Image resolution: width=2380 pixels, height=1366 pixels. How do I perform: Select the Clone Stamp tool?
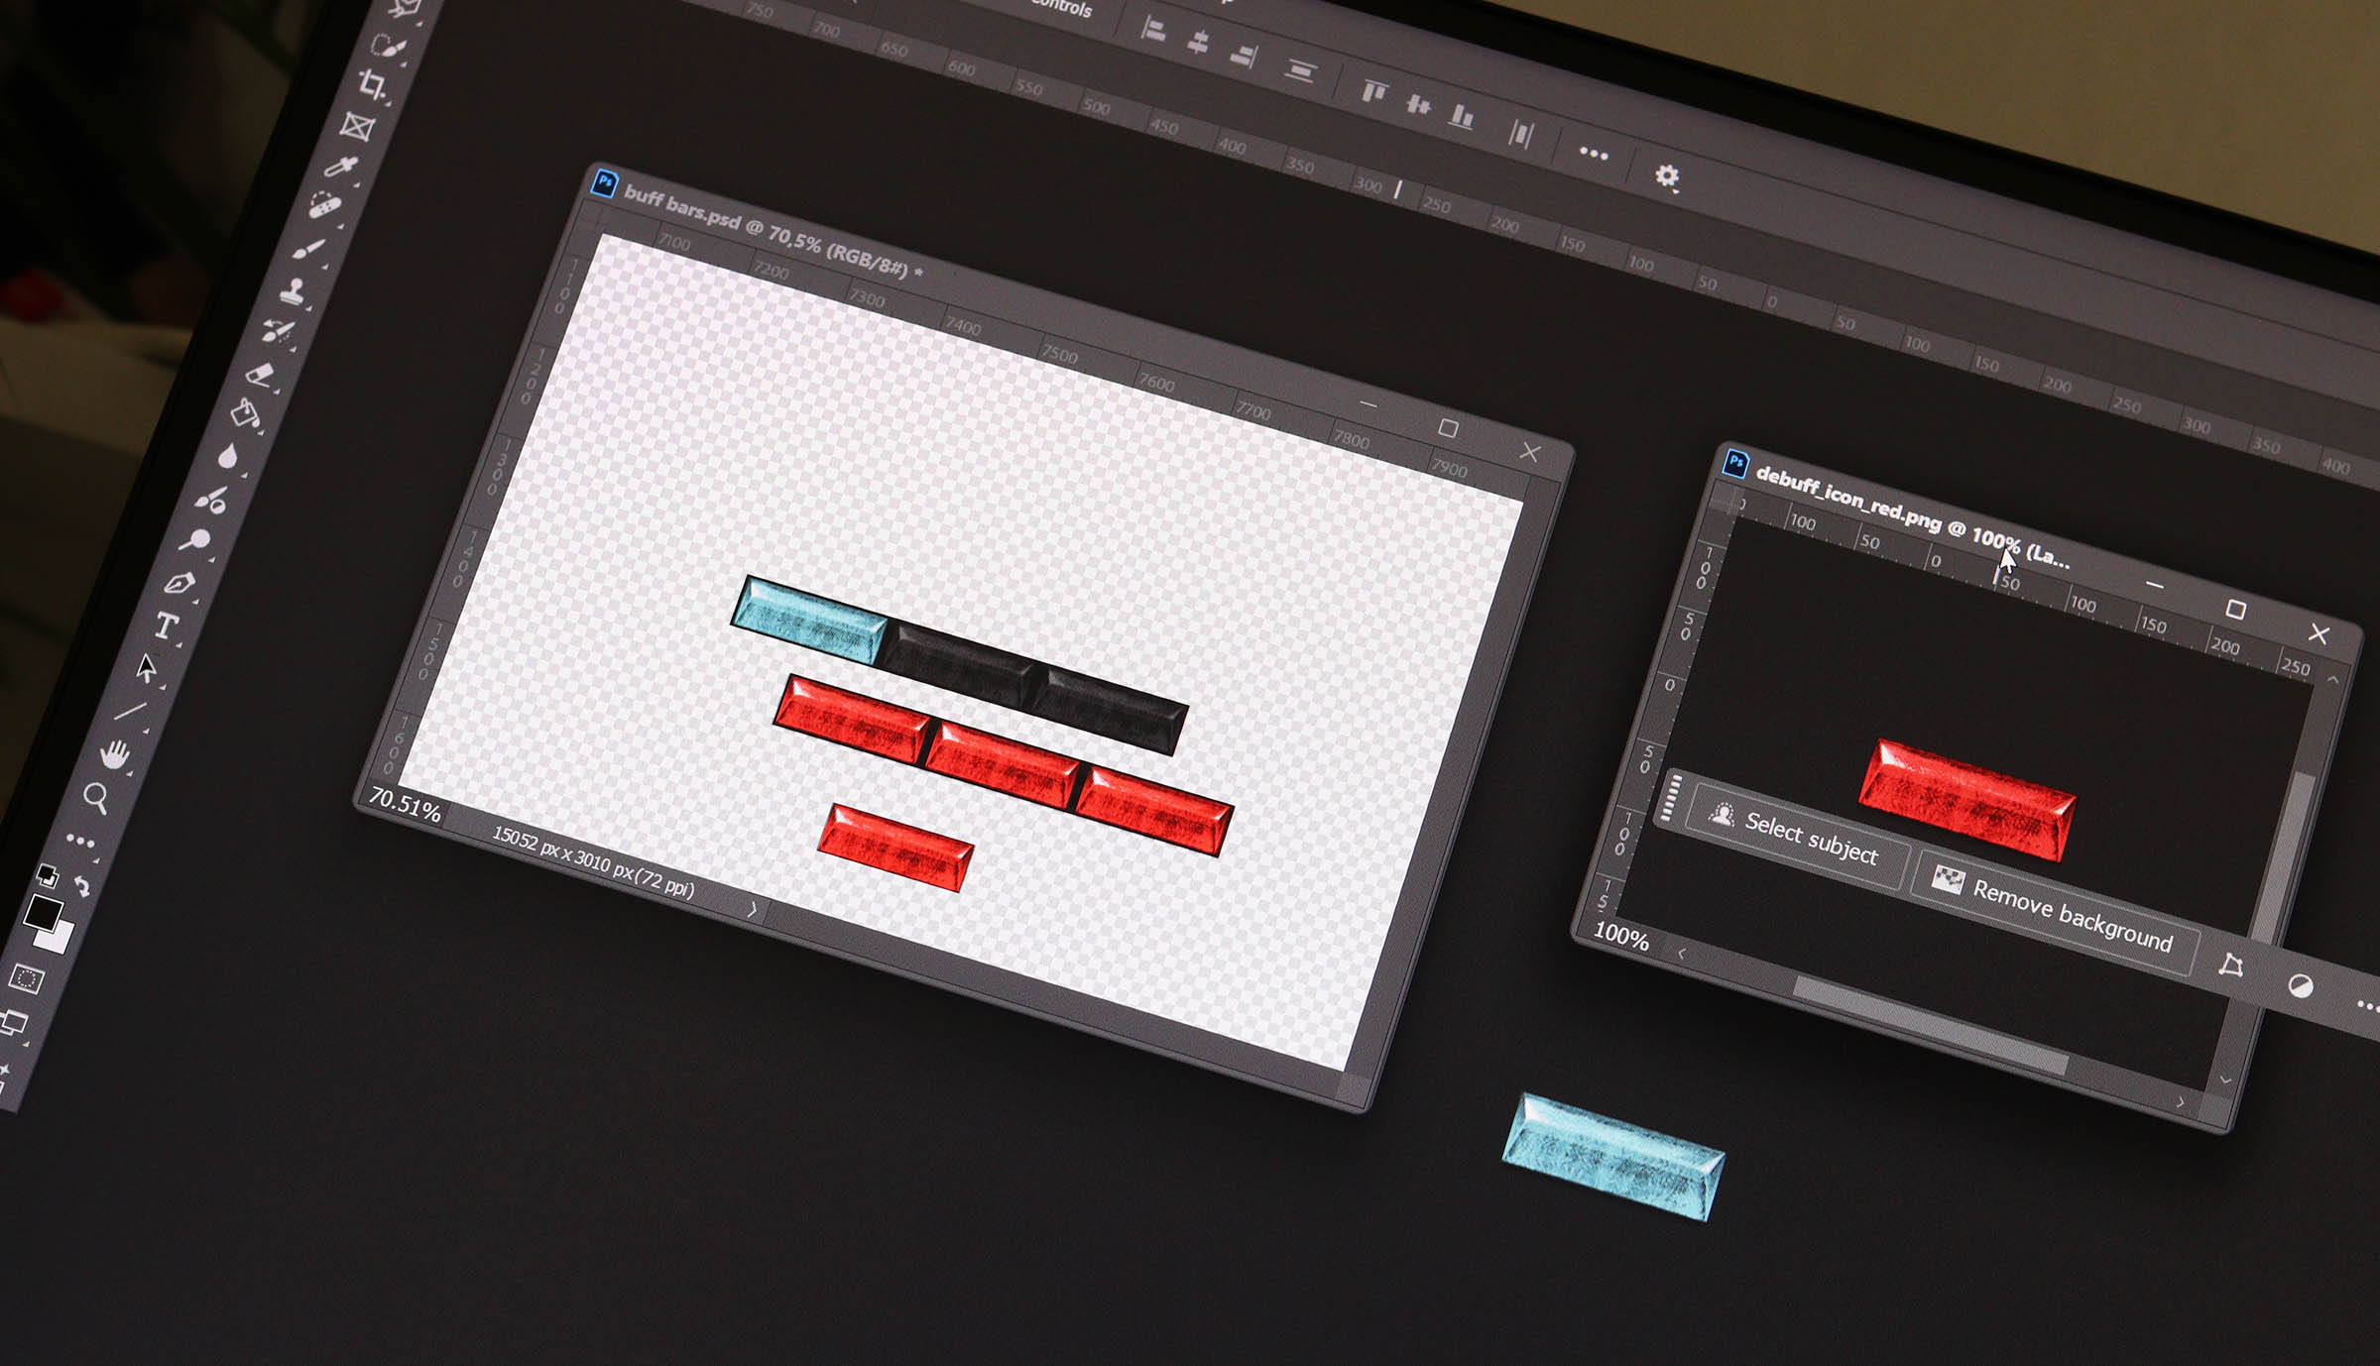pos(294,290)
